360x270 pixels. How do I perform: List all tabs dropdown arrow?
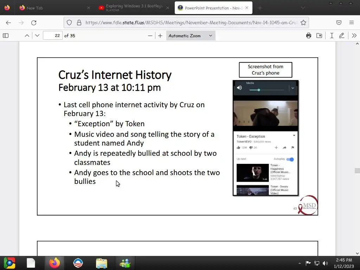[x=303, y=8]
